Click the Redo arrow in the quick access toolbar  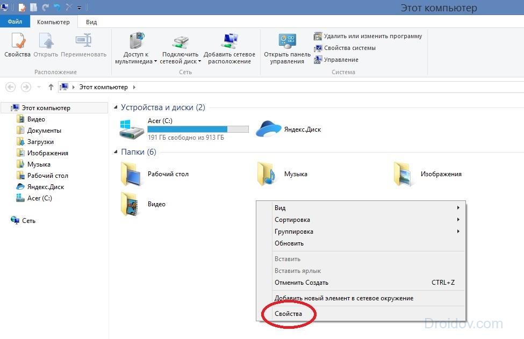(x=46, y=7)
